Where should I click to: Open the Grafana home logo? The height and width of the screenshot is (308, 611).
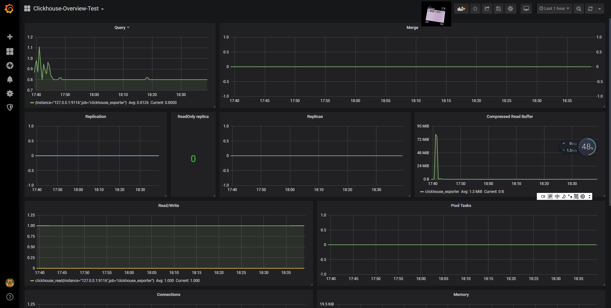(9, 9)
